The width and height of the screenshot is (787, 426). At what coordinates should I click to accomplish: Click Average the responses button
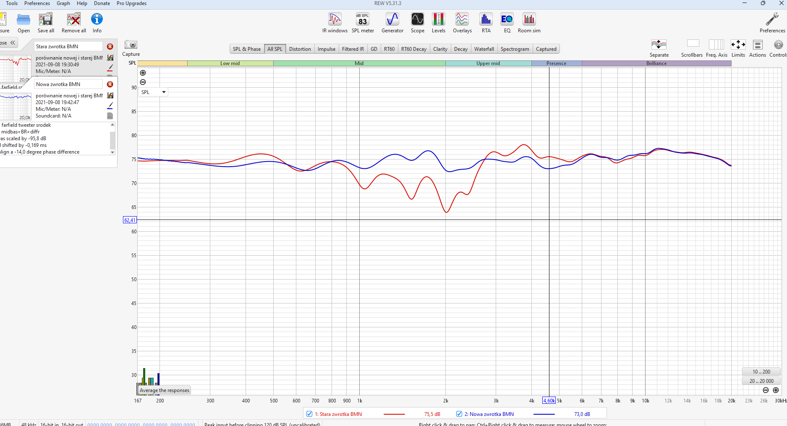point(165,390)
